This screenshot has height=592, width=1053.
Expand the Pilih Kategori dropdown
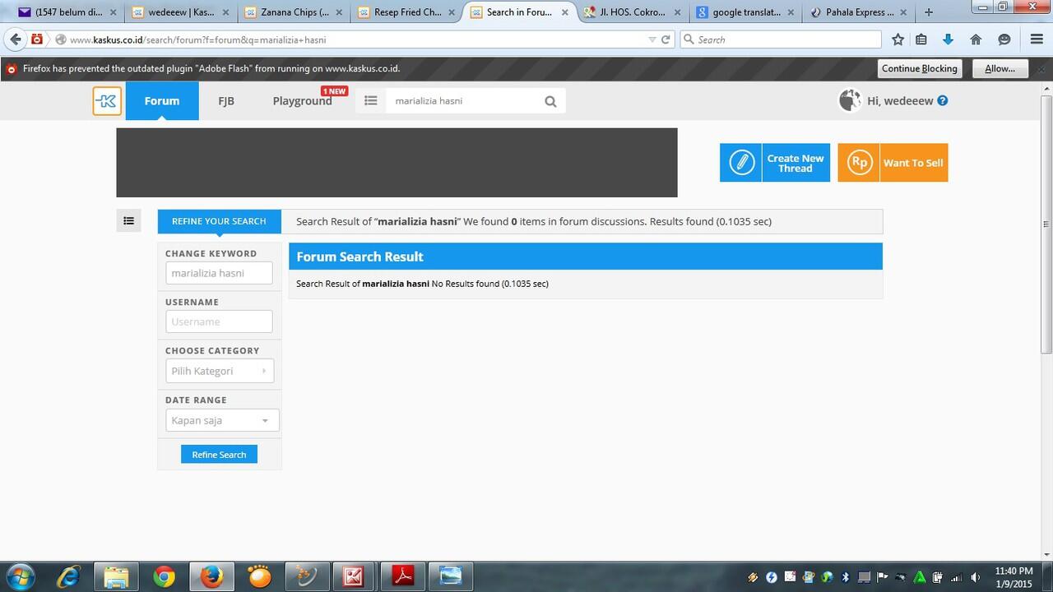pyautogui.click(x=219, y=371)
